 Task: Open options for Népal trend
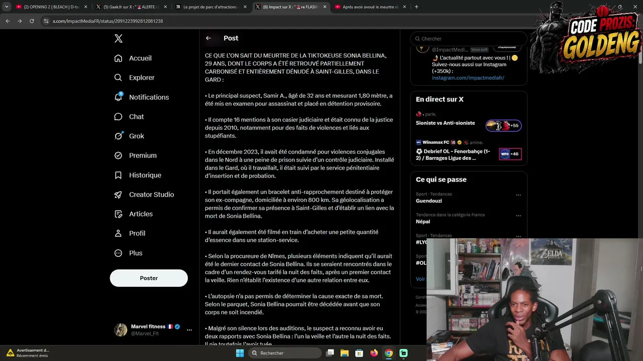pyautogui.click(x=518, y=216)
